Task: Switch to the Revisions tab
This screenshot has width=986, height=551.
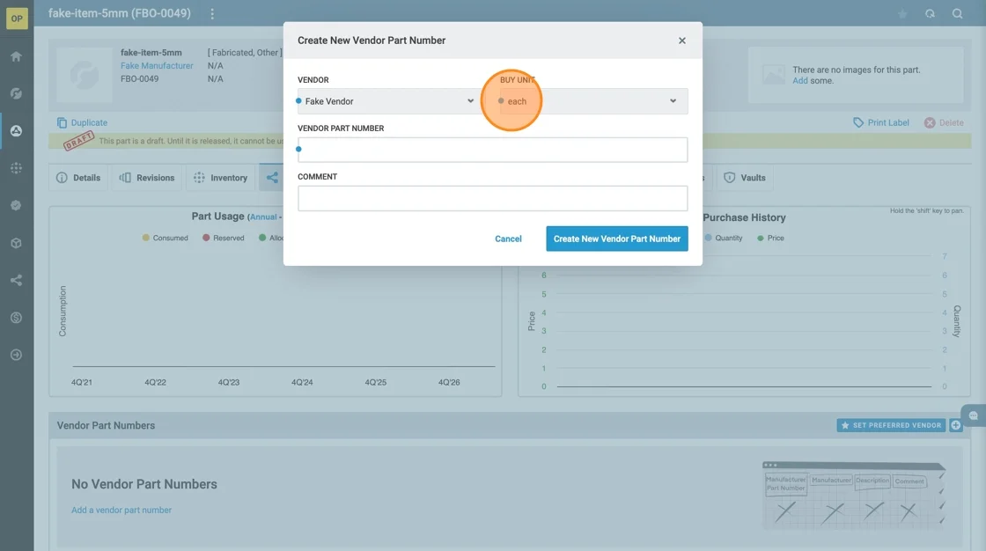Action: (147, 178)
